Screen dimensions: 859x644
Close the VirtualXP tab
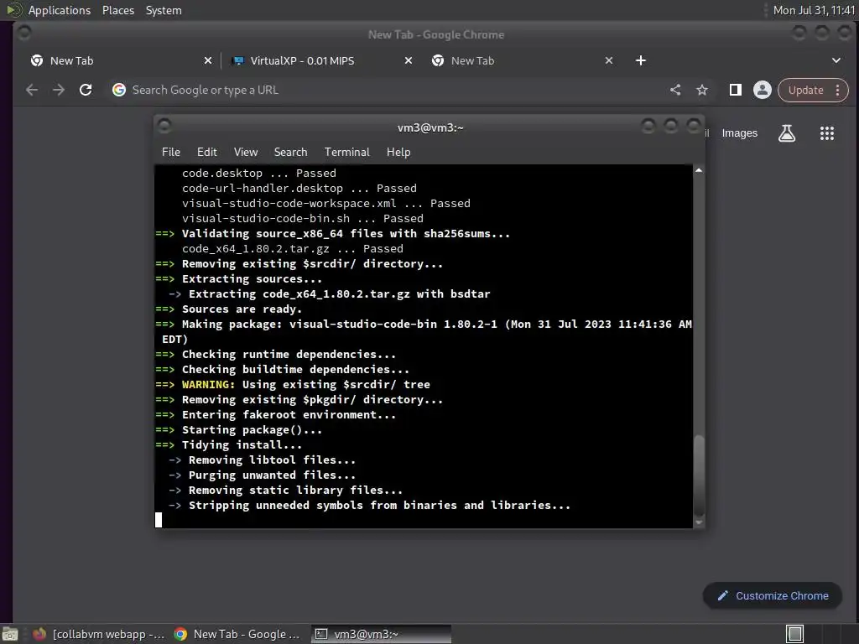(x=409, y=60)
